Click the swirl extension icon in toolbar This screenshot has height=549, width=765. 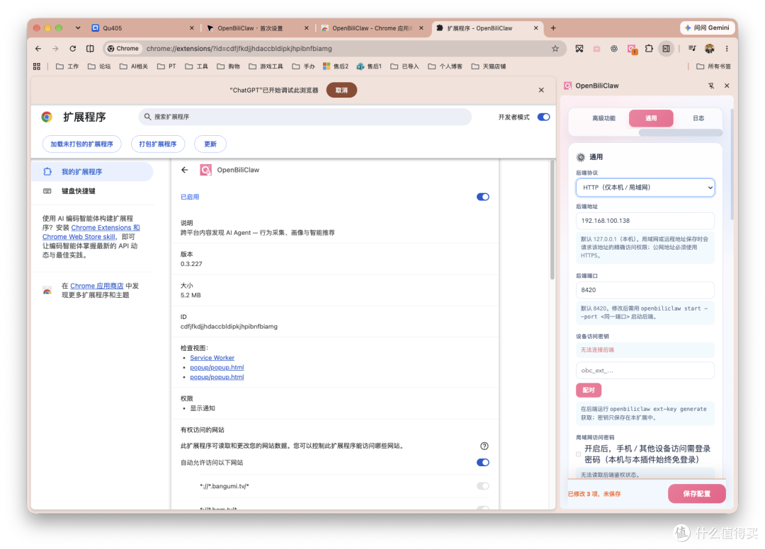coord(614,49)
